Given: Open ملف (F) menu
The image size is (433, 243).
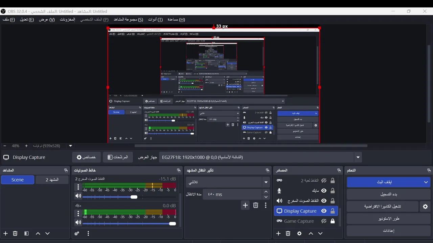Looking at the screenshot, I should click(9, 20).
